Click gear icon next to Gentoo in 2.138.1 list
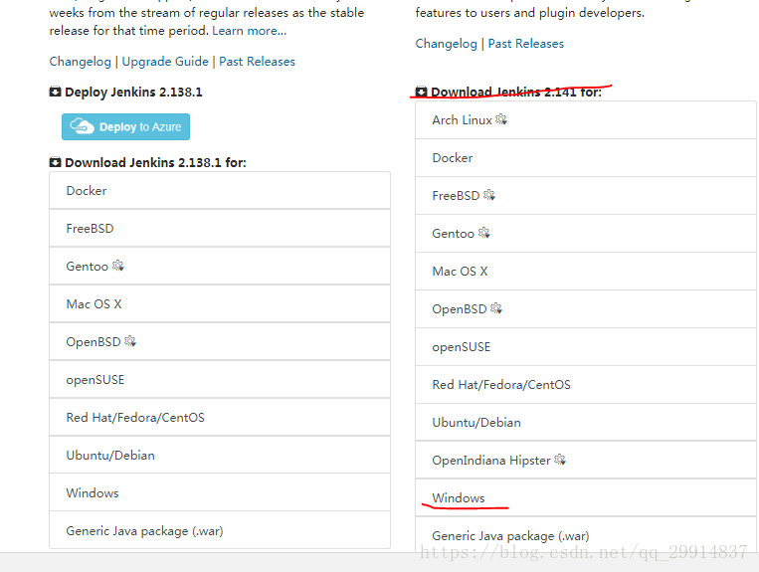759x572 pixels. coord(118,266)
